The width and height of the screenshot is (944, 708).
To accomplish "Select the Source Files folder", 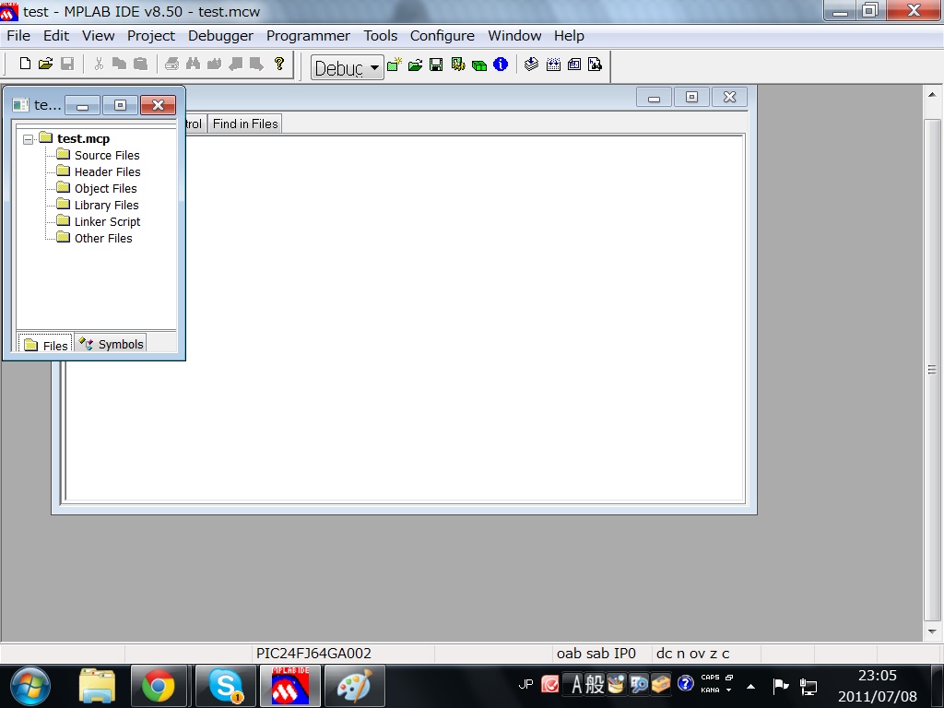I will pyautogui.click(x=107, y=155).
